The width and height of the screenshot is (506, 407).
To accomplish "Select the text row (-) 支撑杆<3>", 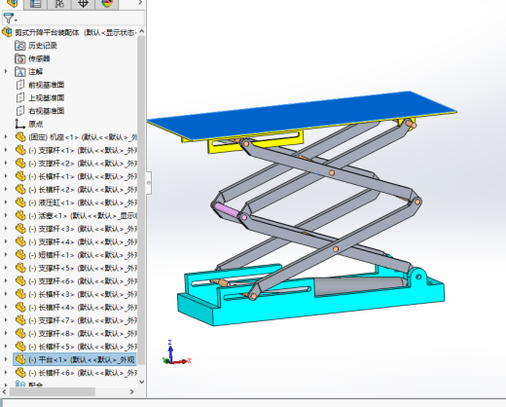I will (83, 229).
